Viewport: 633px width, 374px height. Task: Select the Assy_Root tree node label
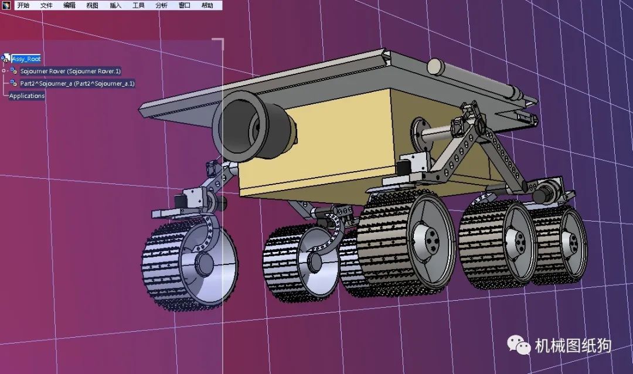26,59
